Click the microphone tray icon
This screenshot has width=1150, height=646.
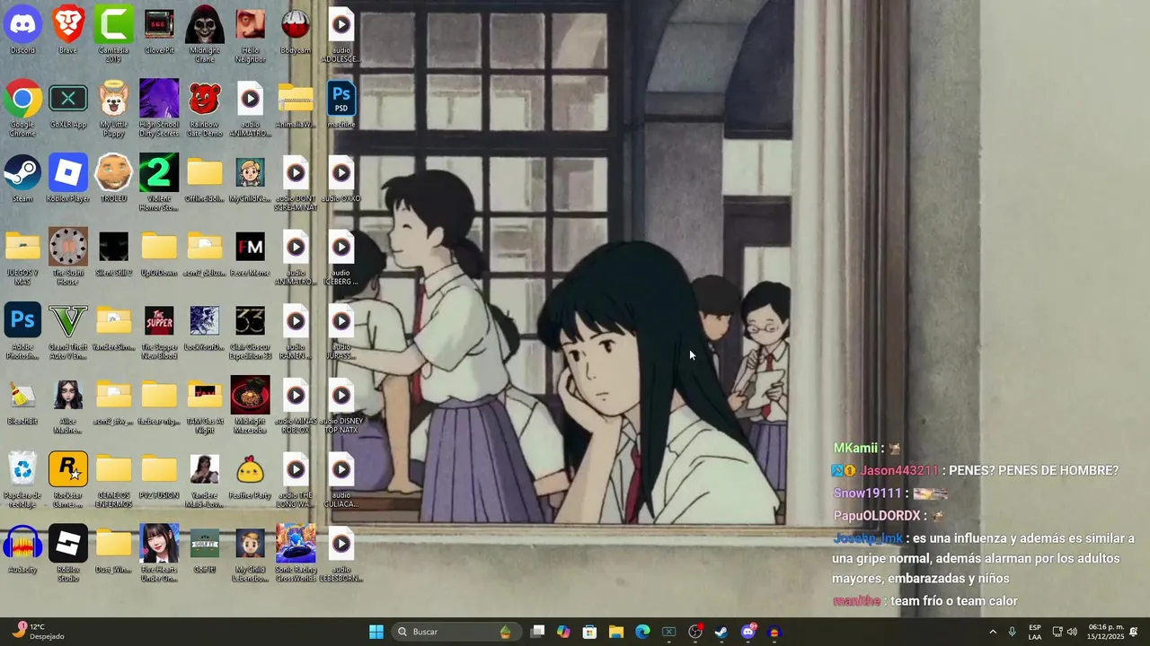pos(1013,632)
